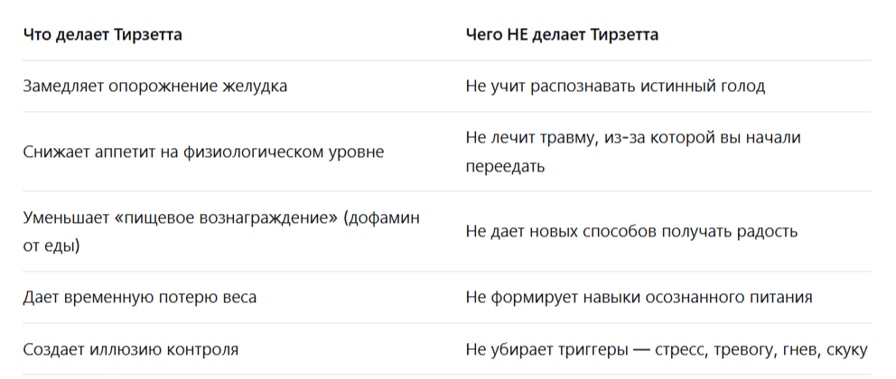Screen dimensions: 896x379
Task: Select the 'Дает временную потерю веса' cell
Action: click(x=140, y=298)
